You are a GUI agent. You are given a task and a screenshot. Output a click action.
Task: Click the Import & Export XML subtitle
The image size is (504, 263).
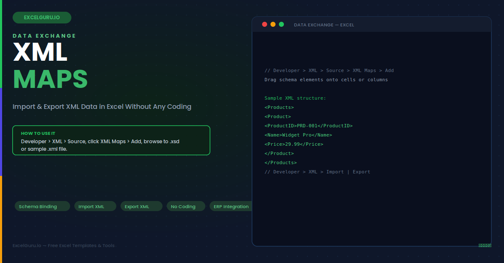coord(102,106)
